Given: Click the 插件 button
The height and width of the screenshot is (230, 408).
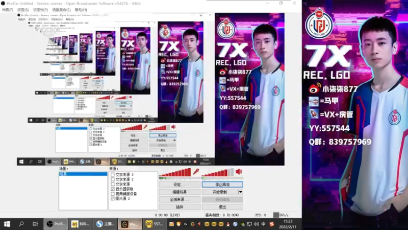Looking at the screenshot, I should [x=180, y=207].
